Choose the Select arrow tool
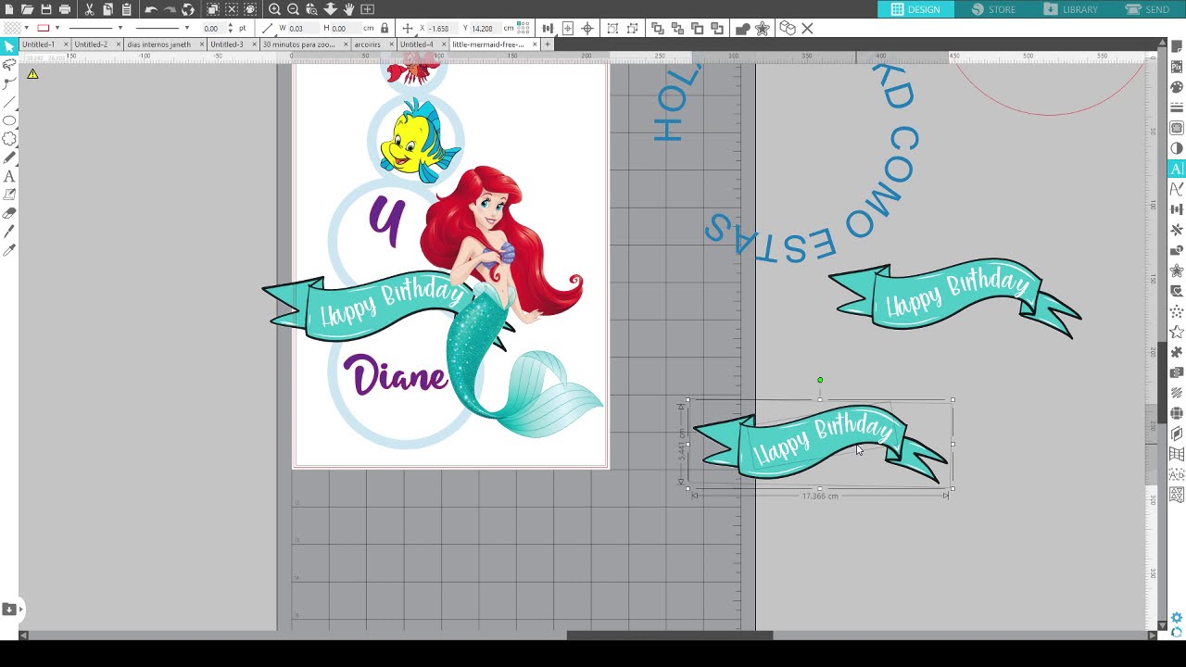Viewport: 1186px width, 667px height. [x=9, y=46]
